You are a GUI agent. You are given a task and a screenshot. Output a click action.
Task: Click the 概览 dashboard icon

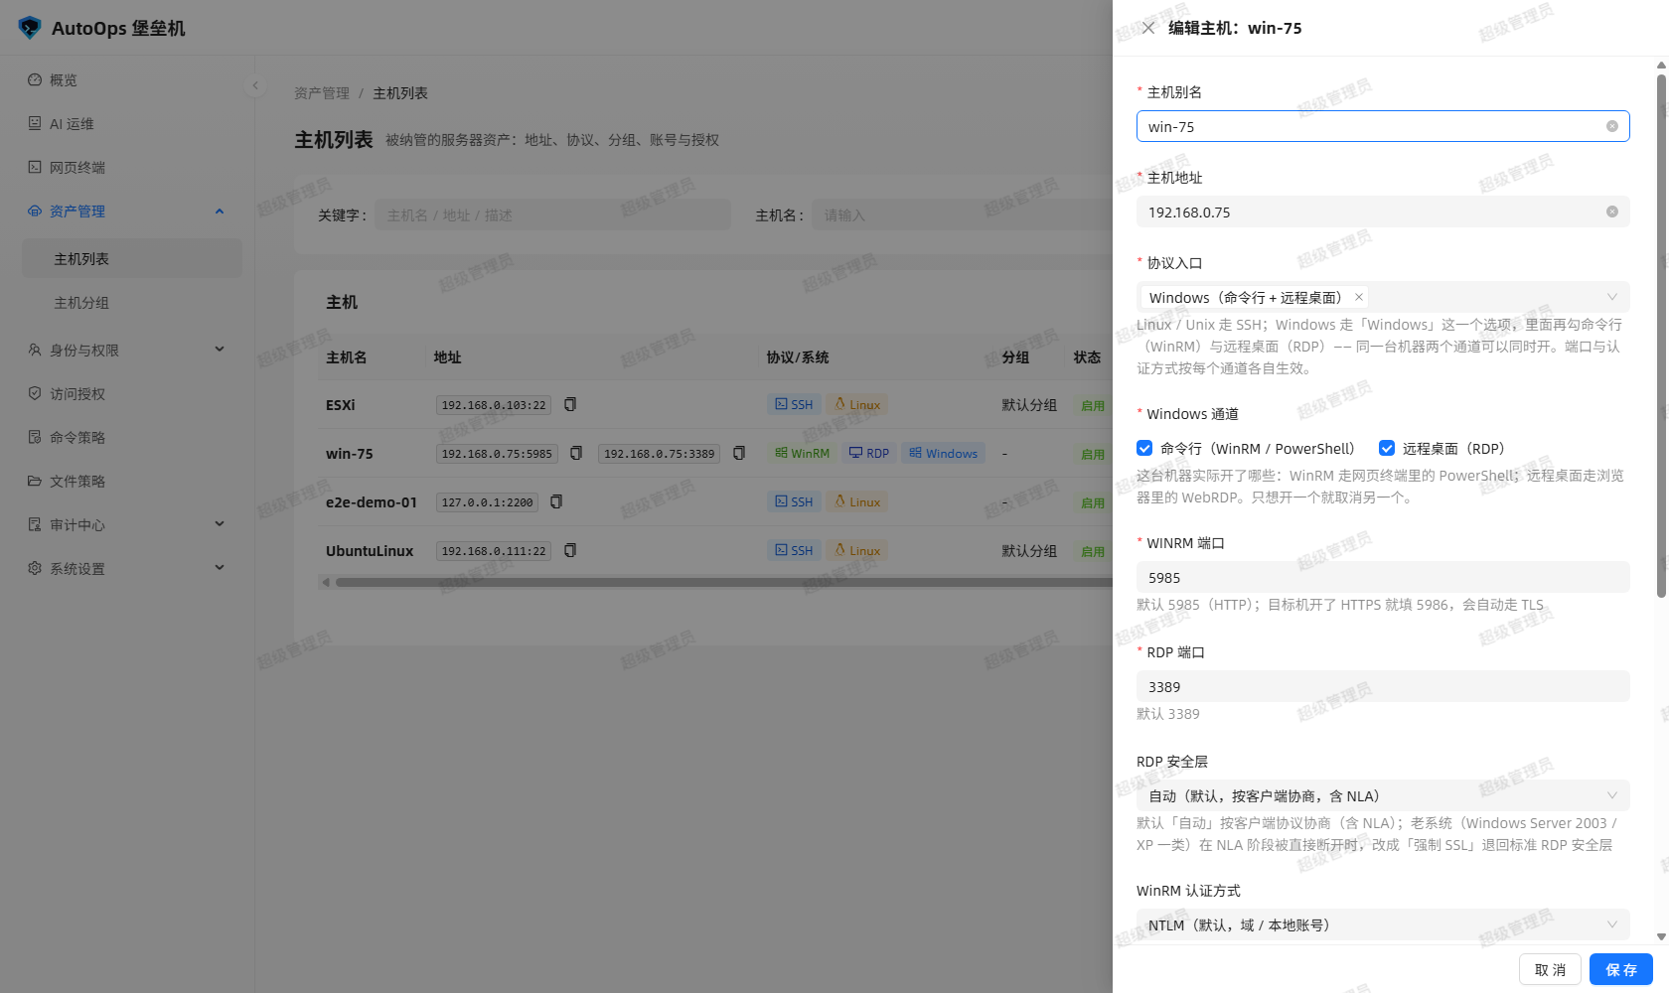tap(35, 79)
